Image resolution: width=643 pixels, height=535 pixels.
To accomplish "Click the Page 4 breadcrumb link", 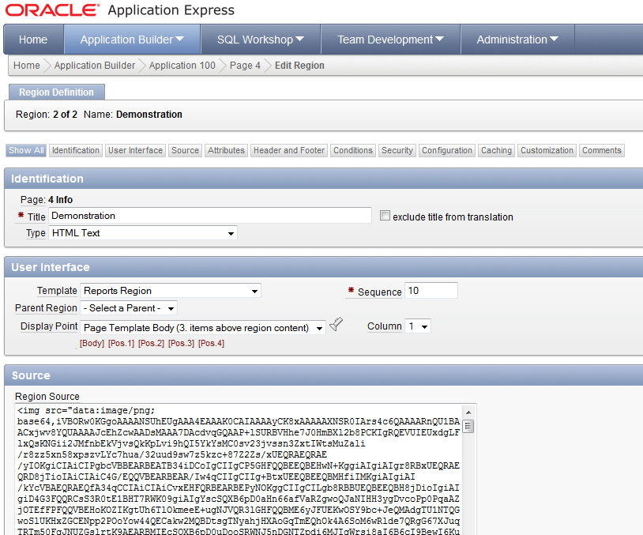I will (245, 66).
